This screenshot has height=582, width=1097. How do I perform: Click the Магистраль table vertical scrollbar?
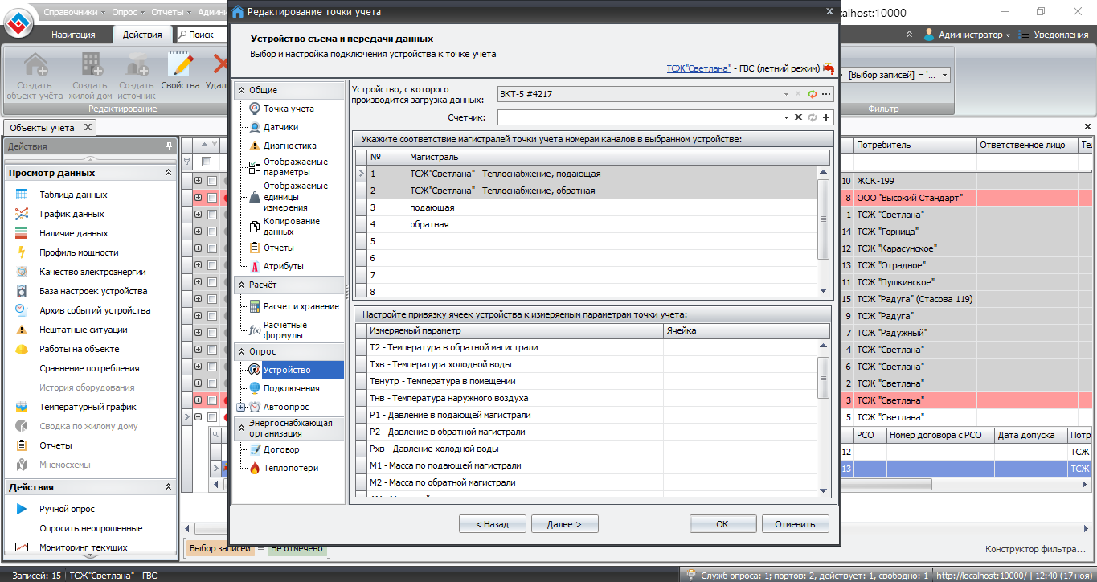823,217
